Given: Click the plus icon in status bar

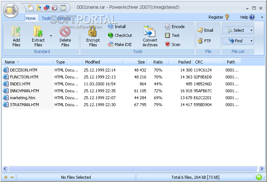Looking at the screenshot, I should 6,177.
